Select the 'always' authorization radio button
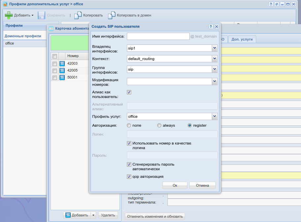 159,125
